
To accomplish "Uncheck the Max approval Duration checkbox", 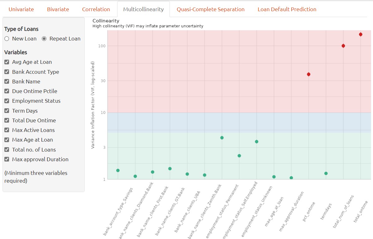I will pyautogui.click(x=7, y=159).
